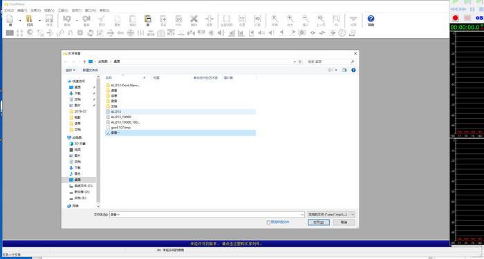The width and height of the screenshot is (484, 259).
Task: Click the Redo toolbar icon
Action: coord(86,20)
